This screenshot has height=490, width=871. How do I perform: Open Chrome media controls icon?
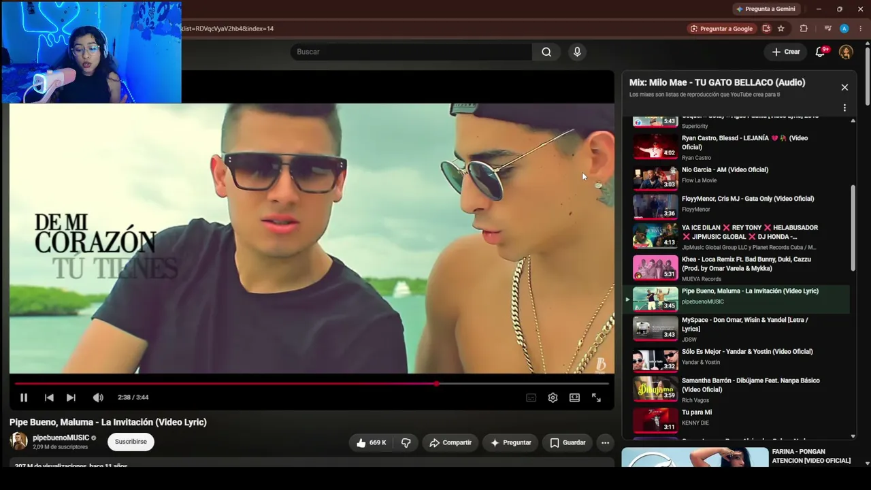click(827, 29)
